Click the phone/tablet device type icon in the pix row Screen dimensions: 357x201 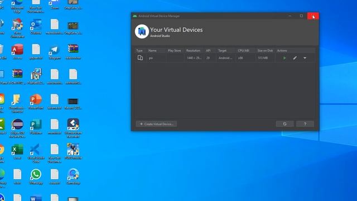(140, 58)
